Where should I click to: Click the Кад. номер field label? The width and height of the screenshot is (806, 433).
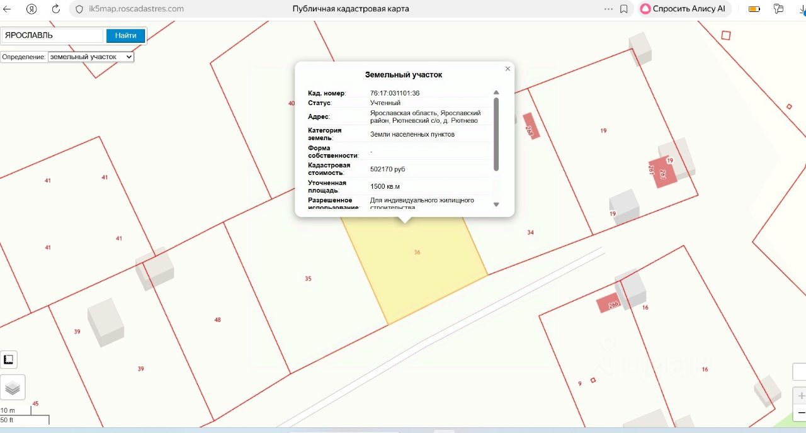click(327, 93)
